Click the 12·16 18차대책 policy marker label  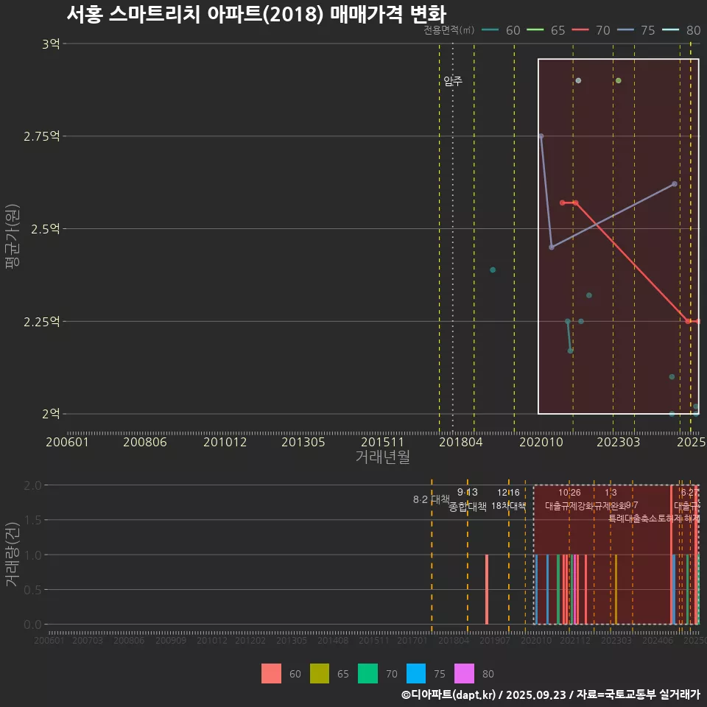tap(509, 499)
